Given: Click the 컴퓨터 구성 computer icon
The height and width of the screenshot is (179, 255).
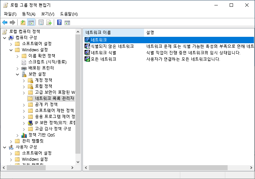Looking at the screenshot, I should coord(11,38).
